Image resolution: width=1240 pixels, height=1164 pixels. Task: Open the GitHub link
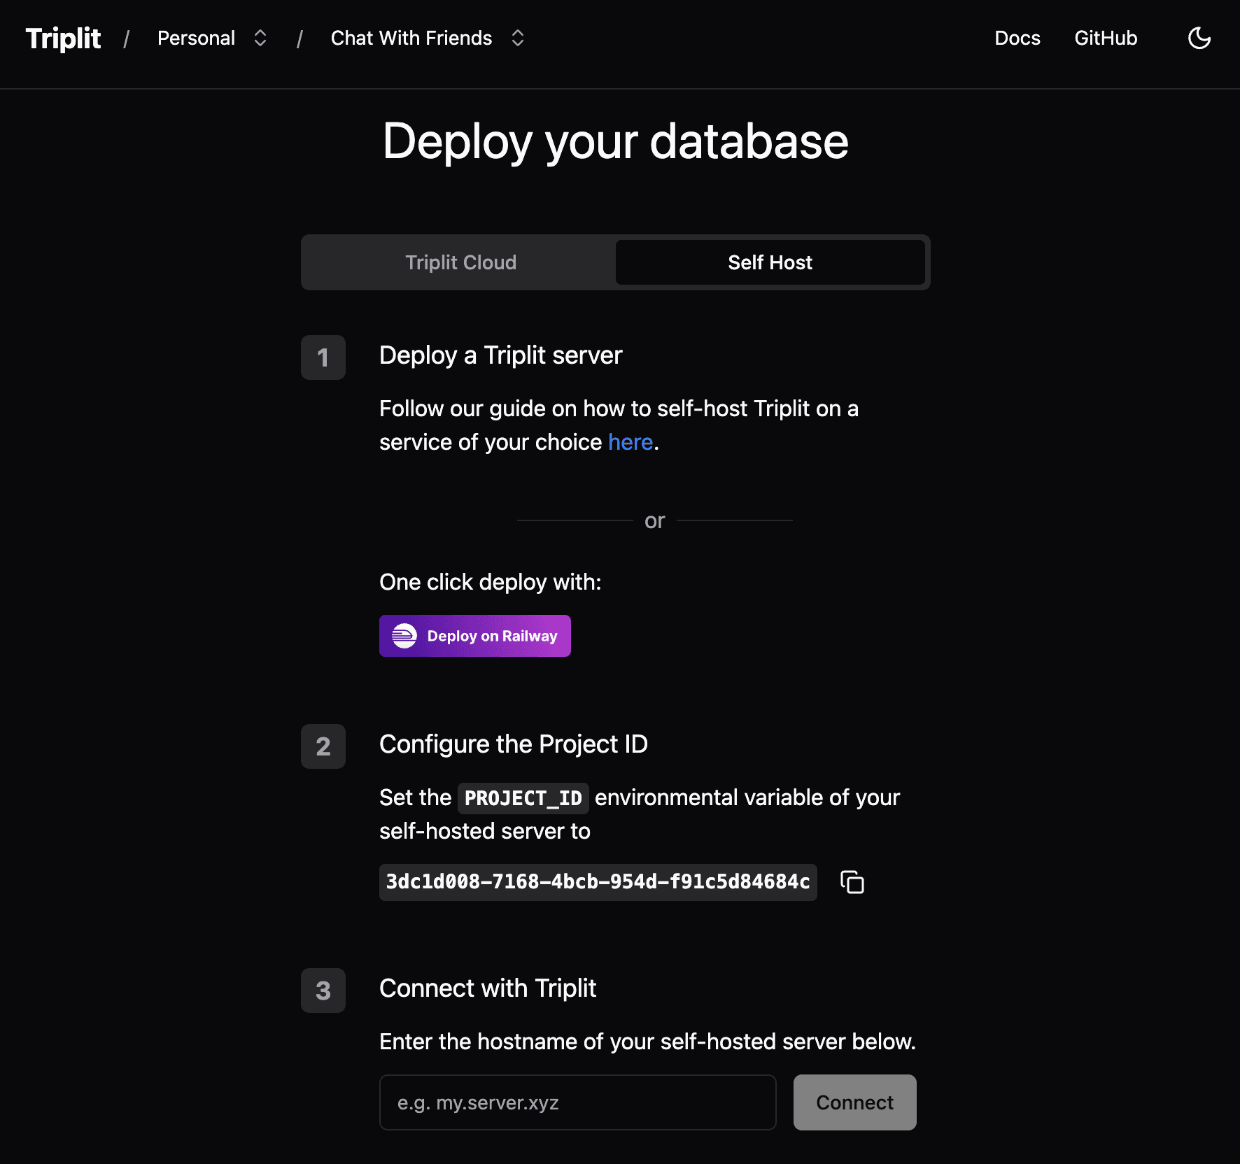[x=1106, y=38]
